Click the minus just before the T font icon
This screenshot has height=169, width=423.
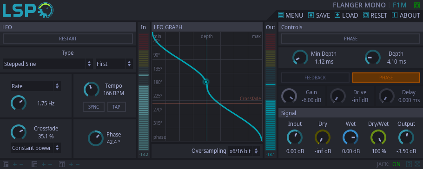50,164
